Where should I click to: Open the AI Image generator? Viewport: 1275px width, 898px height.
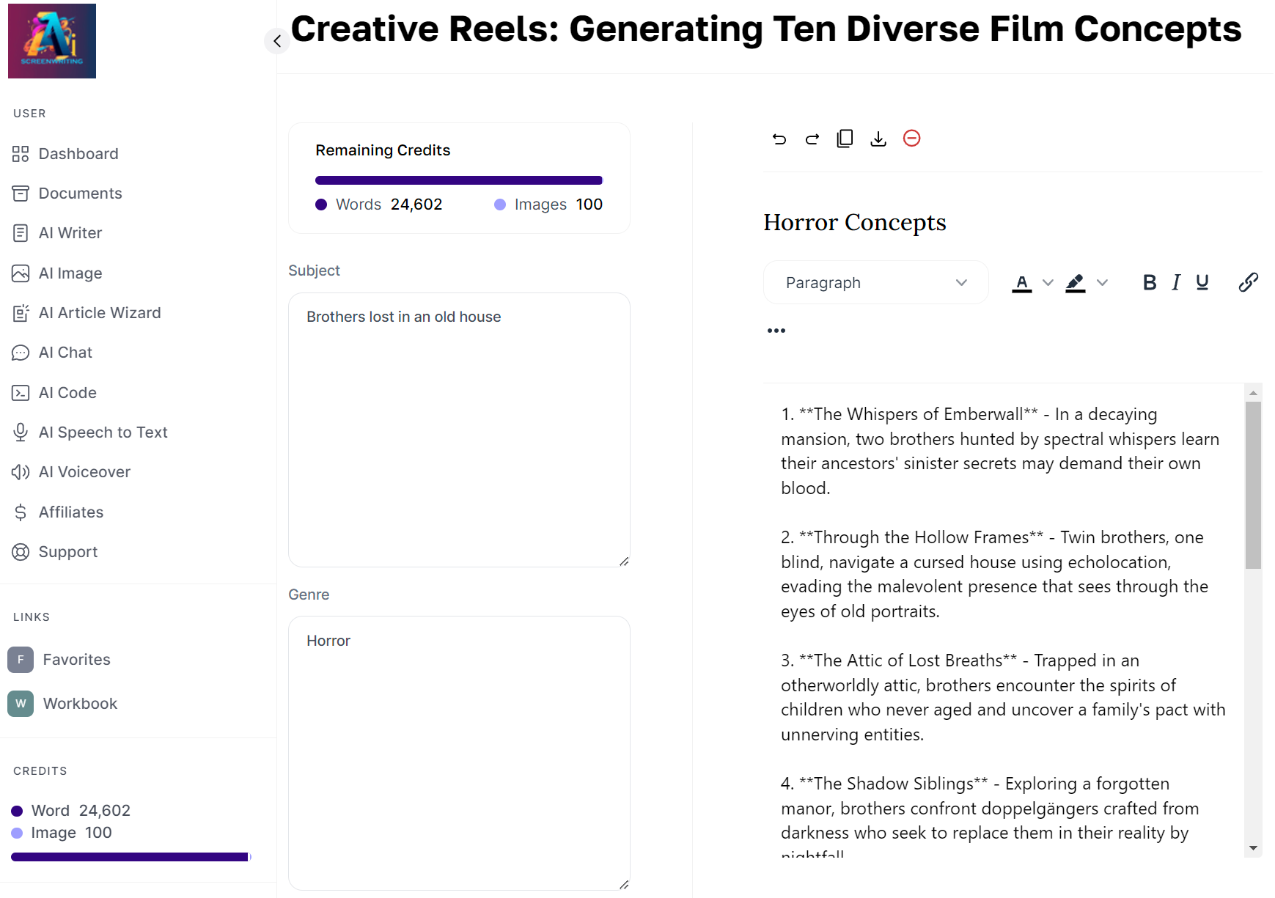(70, 273)
